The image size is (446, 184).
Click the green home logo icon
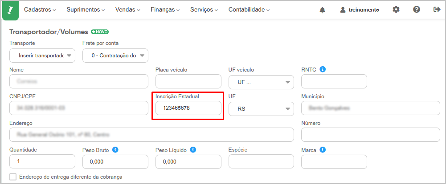tap(11, 11)
